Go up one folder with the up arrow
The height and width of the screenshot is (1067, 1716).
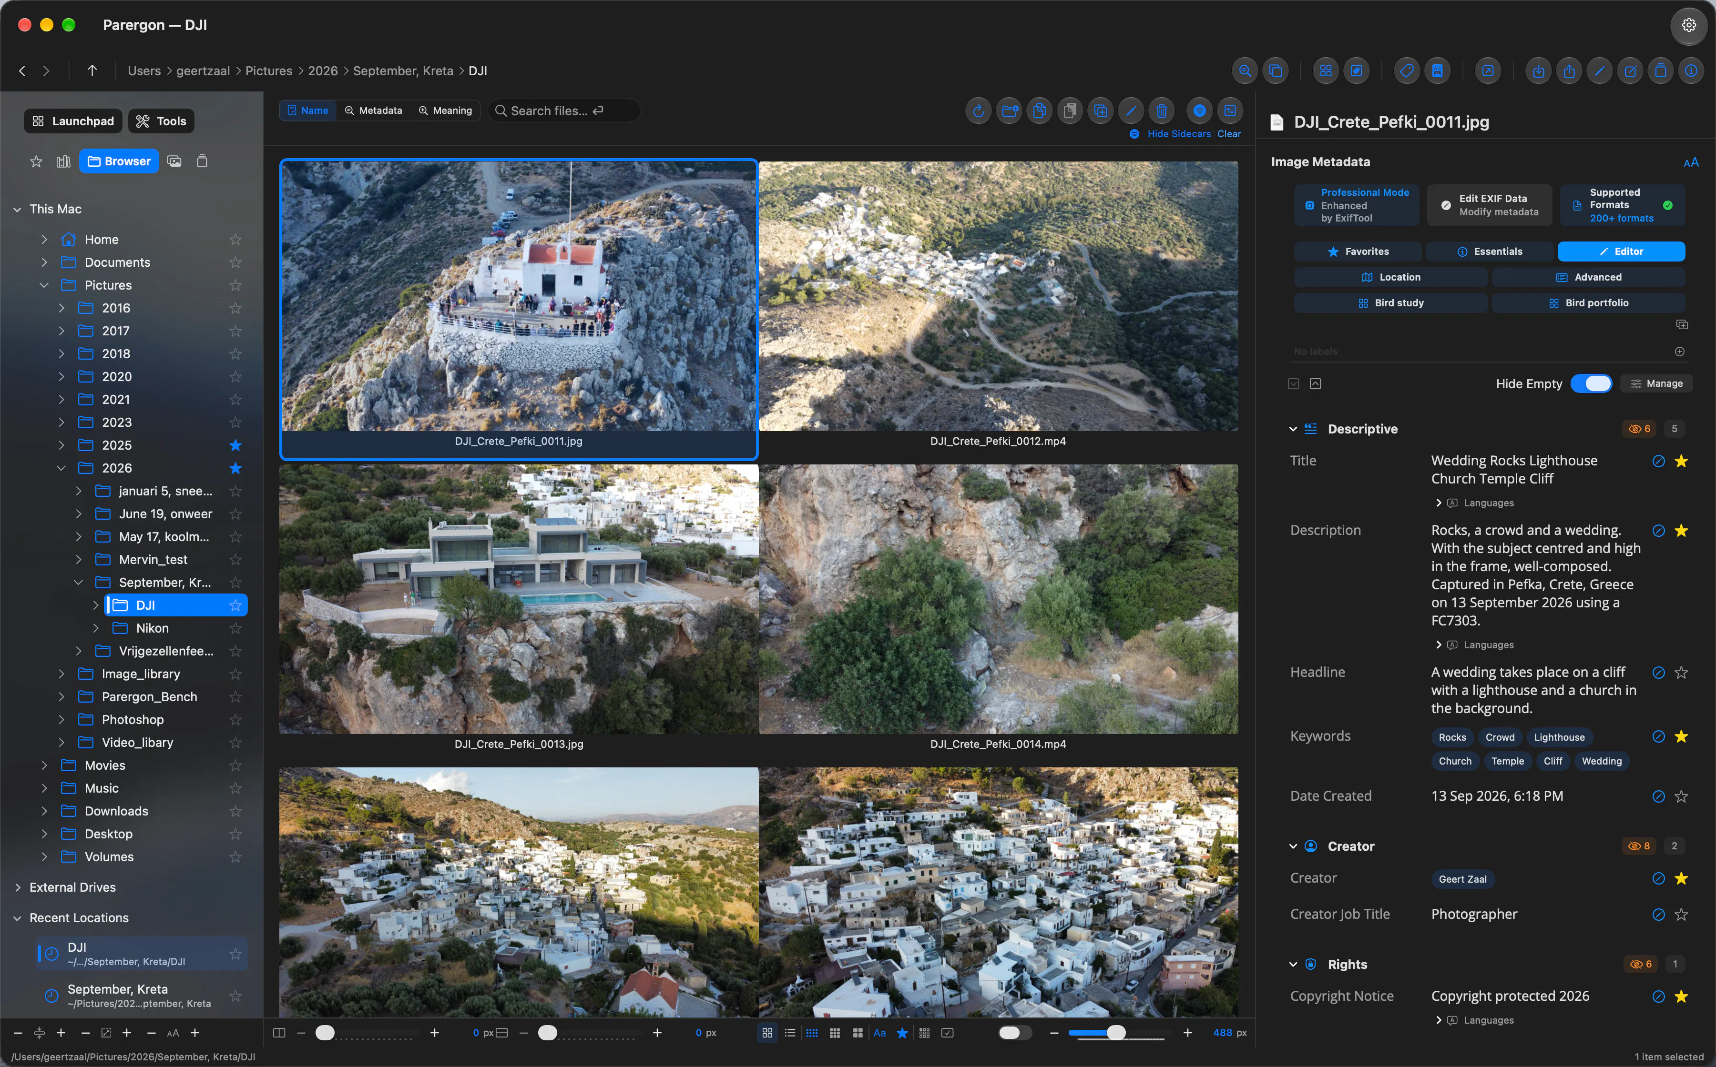tap(92, 70)
